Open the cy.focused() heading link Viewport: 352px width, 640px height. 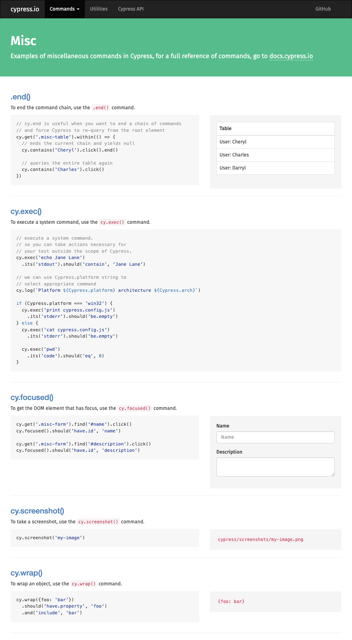32,398
